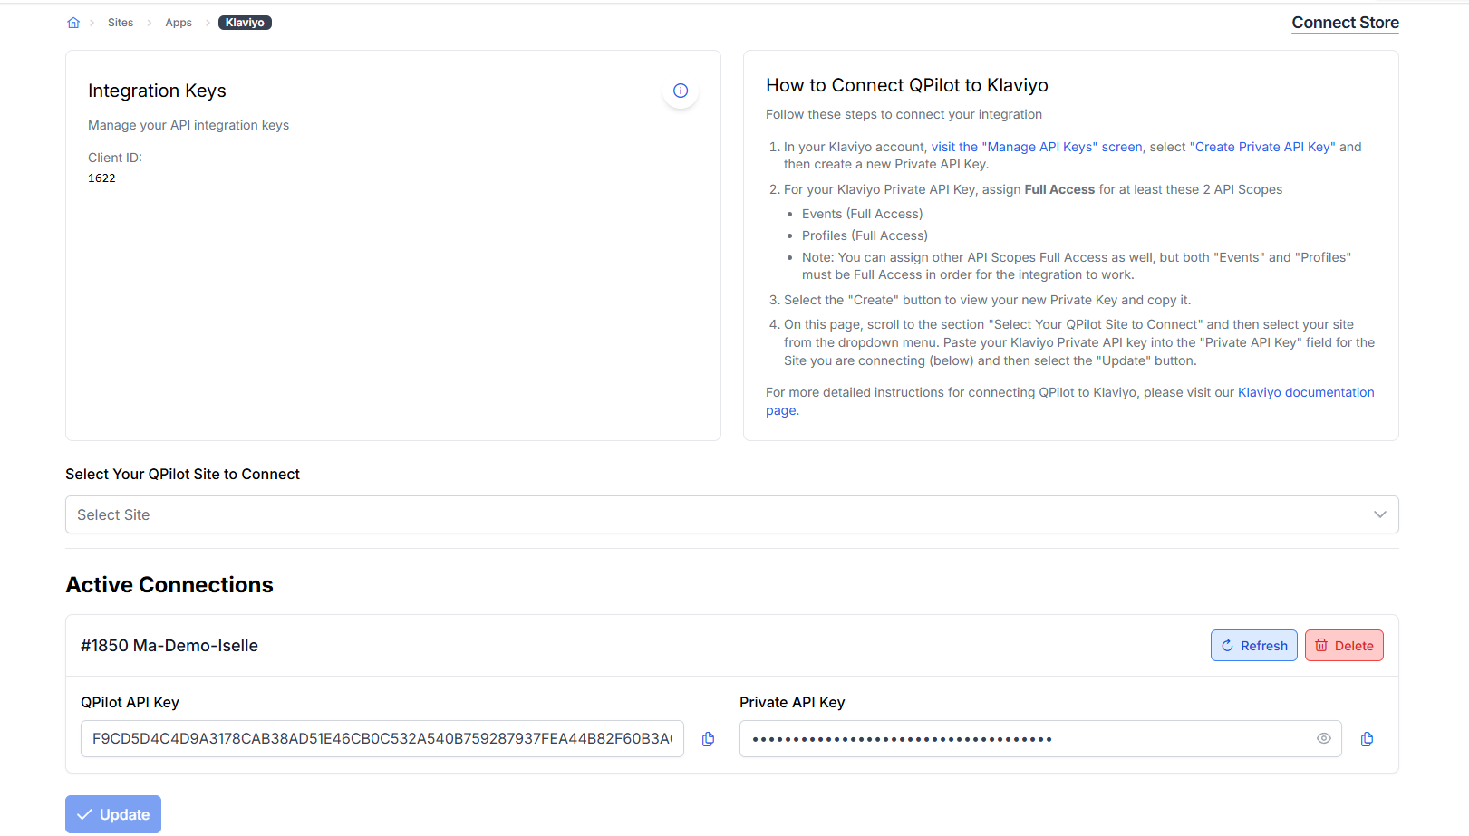Focus the QPilot API Key field
The height and width of the screenshot is (836, 1469).
pos(382,739)
